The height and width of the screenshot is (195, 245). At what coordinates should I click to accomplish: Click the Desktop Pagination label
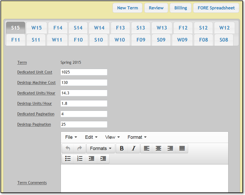tap(34, 124)
